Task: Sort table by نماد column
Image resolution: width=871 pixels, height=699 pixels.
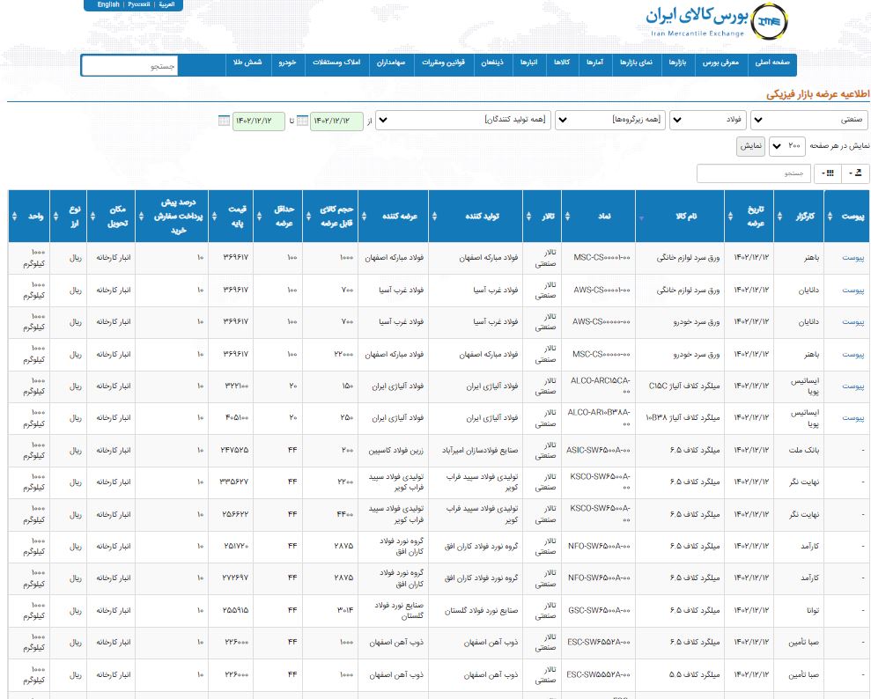Action: click(x=567, y=216)
